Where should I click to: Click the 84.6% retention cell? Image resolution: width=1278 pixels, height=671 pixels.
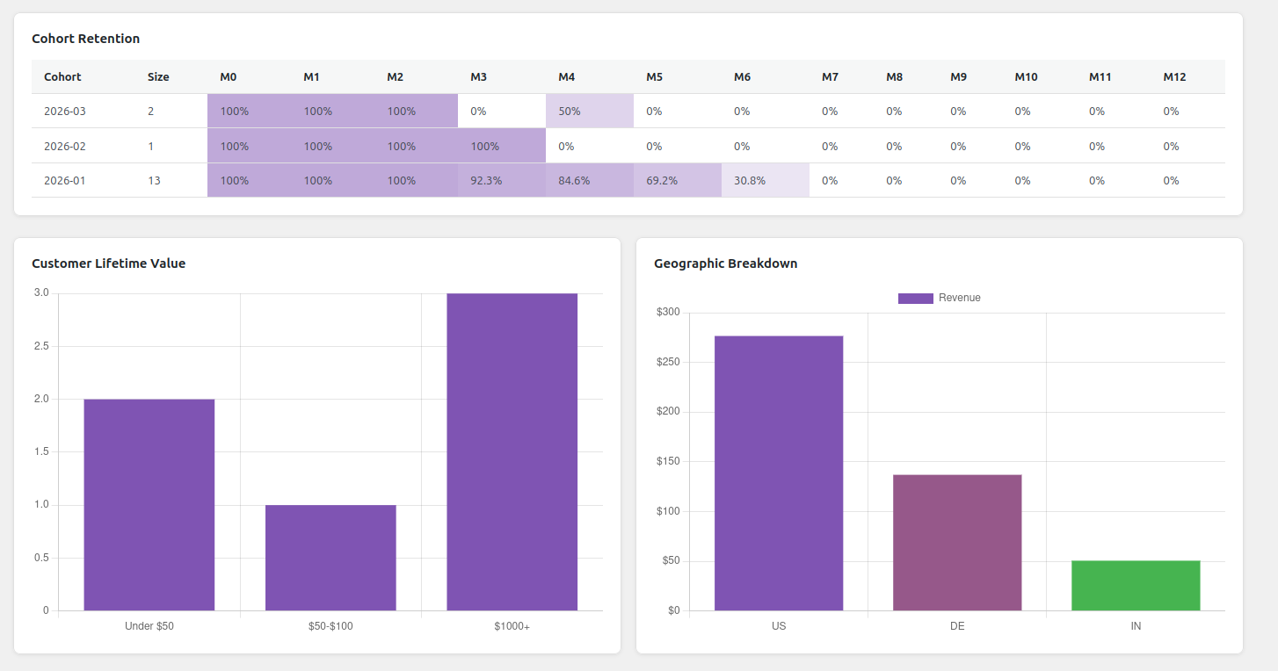click(590, 180)
